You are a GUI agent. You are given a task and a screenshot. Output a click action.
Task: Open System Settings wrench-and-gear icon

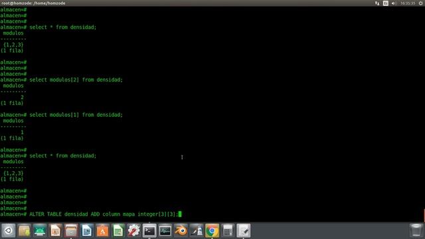point(134,230)
